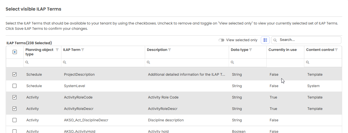Click the Content control filter row input
Screen dimensions: 348x133
(324, 63)
